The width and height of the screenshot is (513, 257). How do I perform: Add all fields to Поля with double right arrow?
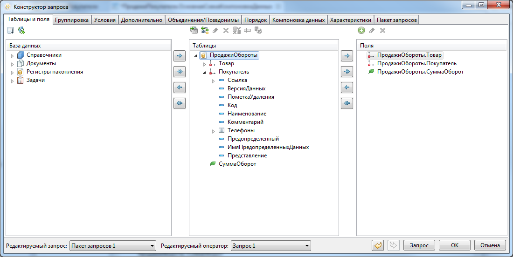[347, 72]
